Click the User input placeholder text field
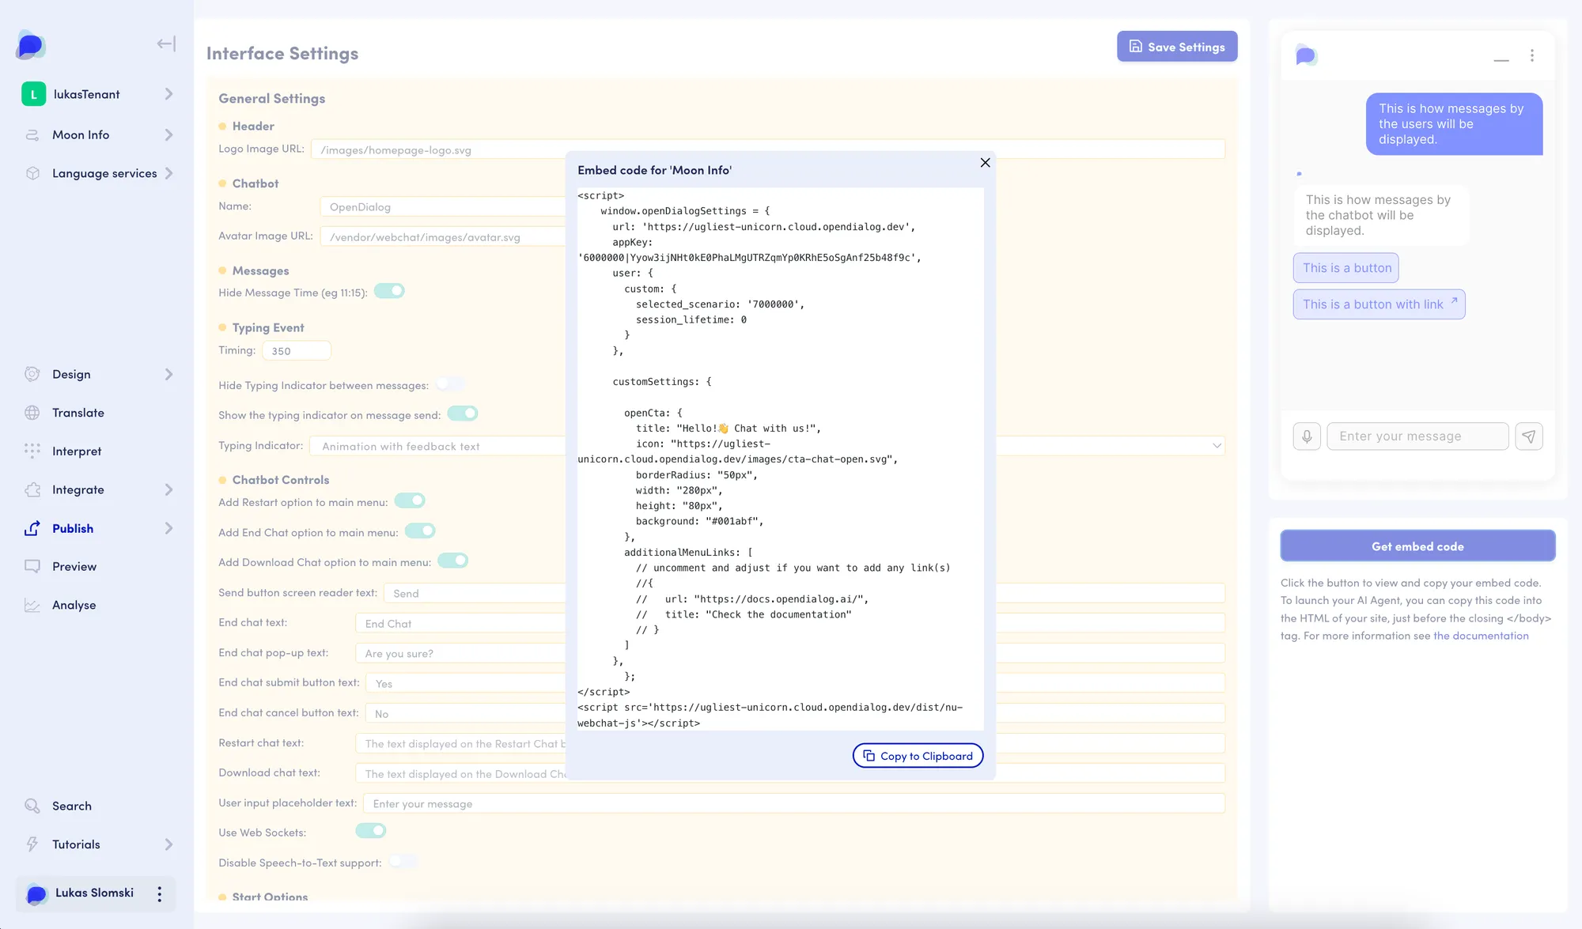 click(794, 803)
